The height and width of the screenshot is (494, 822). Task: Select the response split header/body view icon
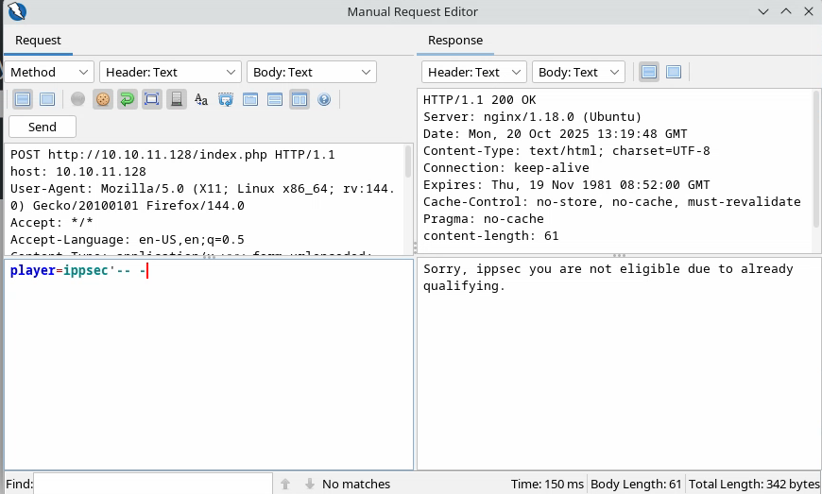click(649, 72)
